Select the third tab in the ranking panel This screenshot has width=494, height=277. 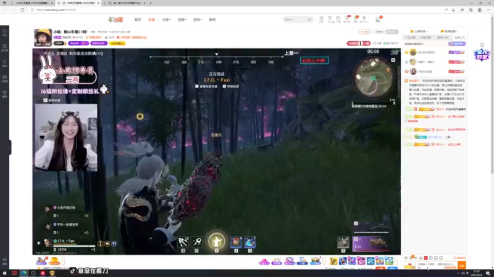tap(443, 38)
